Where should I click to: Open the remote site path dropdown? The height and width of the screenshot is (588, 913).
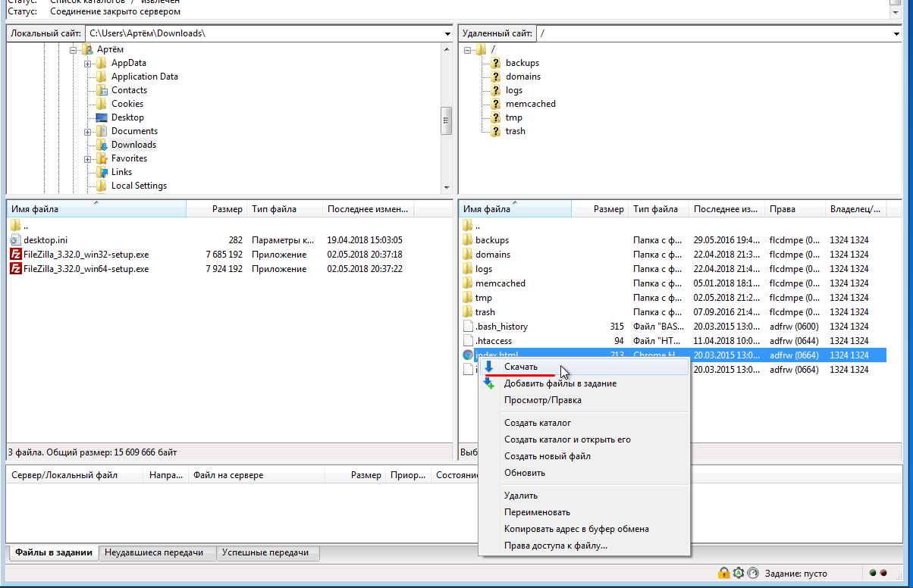[896, 34]
